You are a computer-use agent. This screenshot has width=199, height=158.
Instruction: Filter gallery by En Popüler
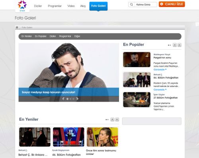[41, 36]
